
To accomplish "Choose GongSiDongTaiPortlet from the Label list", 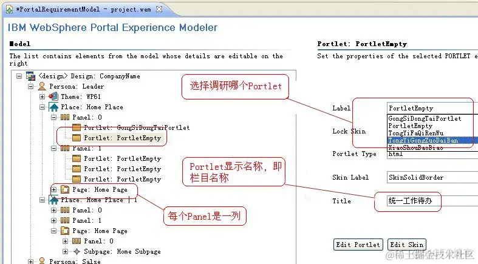I will (432, 119).
